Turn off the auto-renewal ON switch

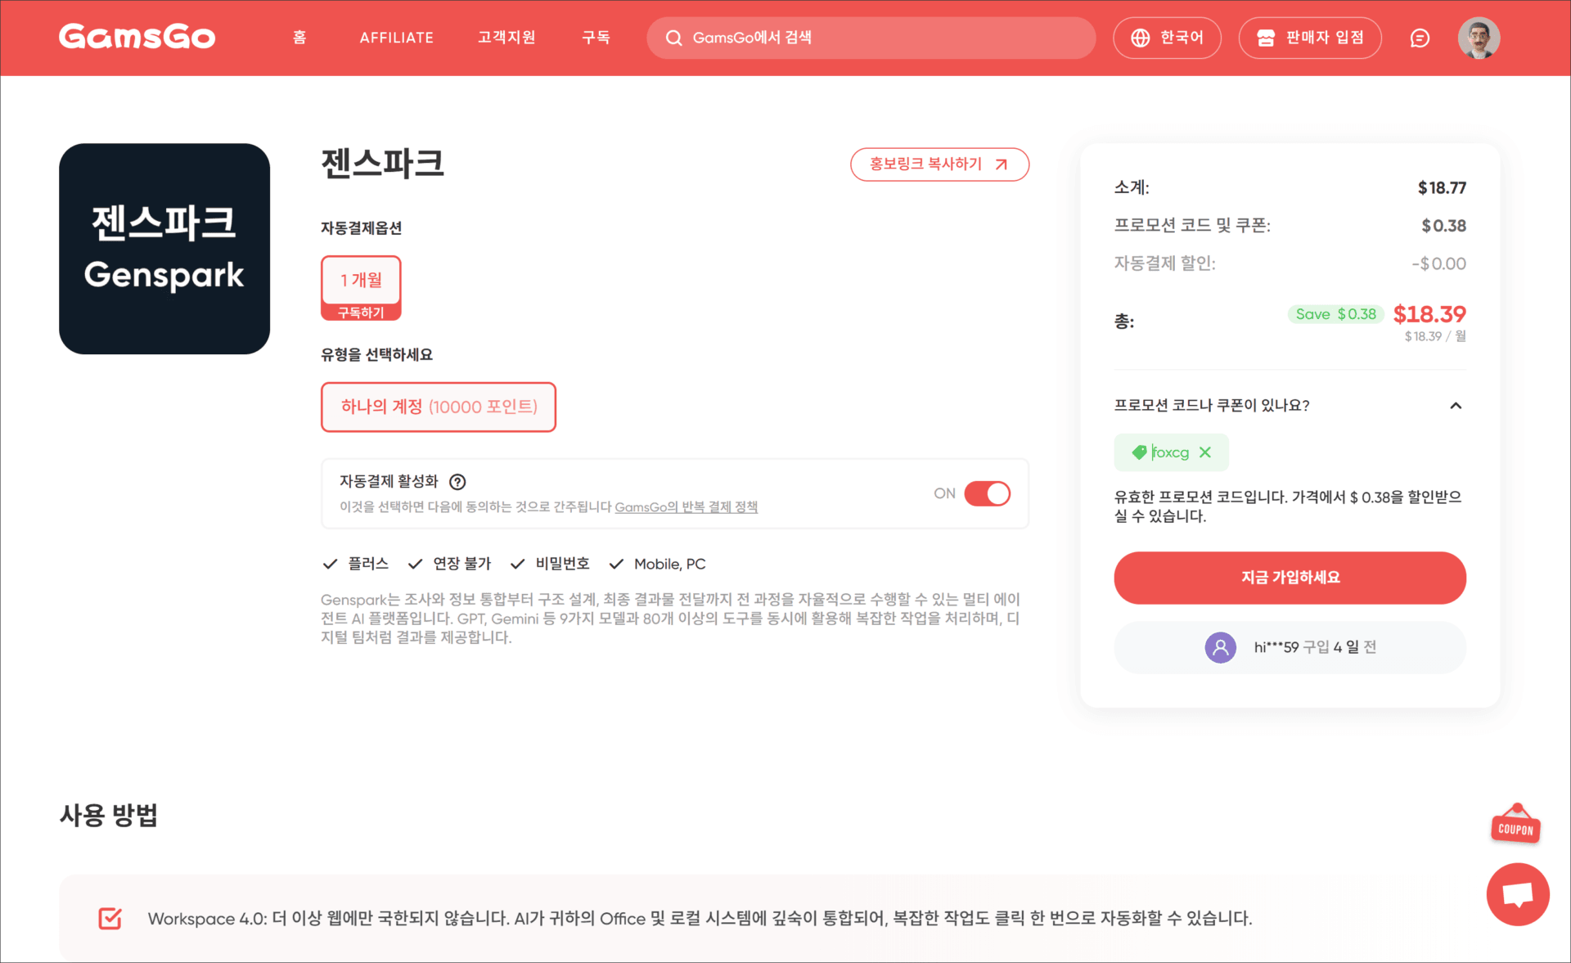(987, 493)
